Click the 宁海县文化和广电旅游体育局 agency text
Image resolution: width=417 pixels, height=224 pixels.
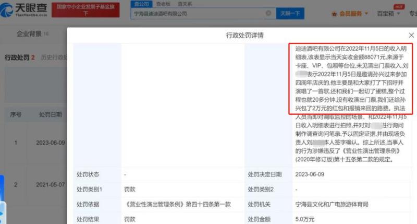click(332, 204)
